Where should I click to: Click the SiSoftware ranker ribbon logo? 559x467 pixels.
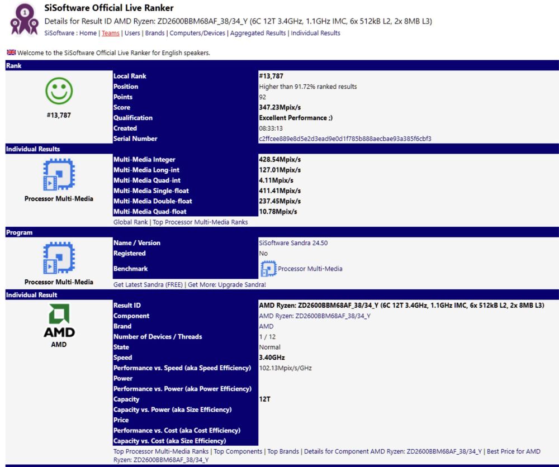coord(24,19)
